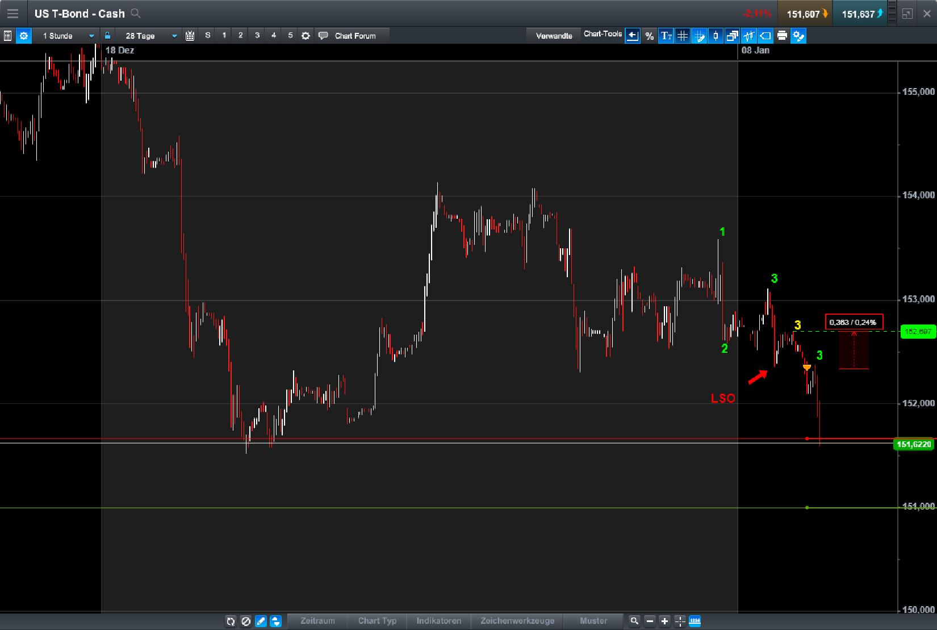Toggle percentage scale display
This screenshot has height=630, width=937.
click(650, 36)
